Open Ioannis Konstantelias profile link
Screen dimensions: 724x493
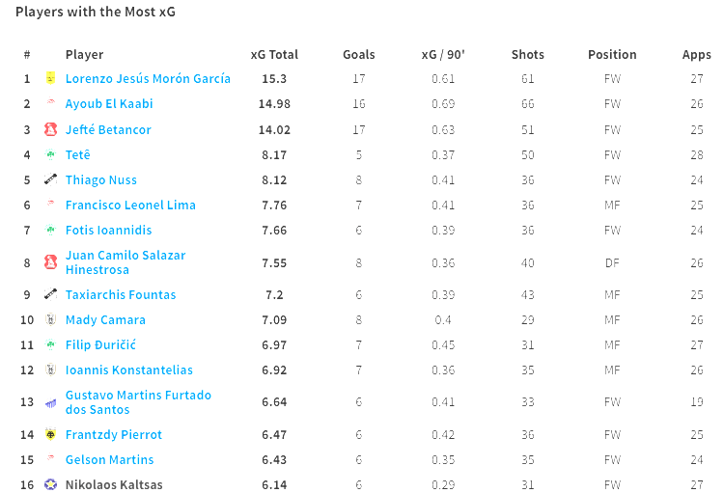pos(128,370)
